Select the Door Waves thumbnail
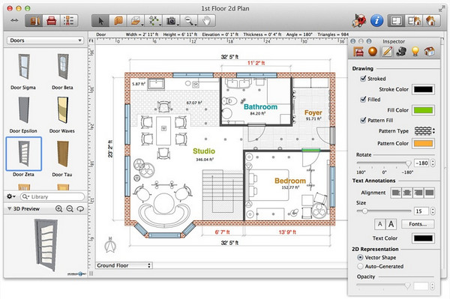 coord(62,110)
